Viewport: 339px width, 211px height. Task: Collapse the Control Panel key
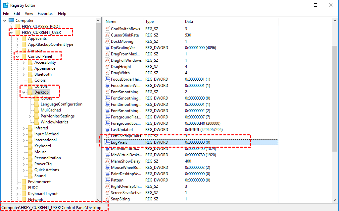[18, 56]
